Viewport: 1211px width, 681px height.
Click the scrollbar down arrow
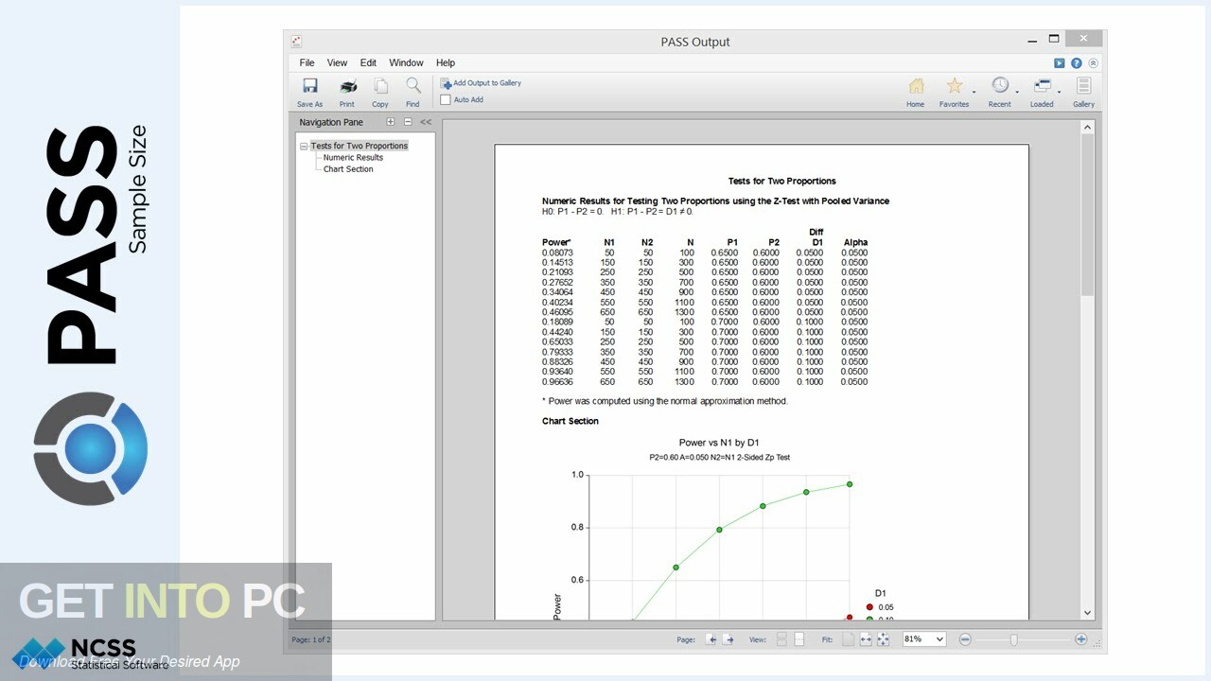coord(1087,613)
